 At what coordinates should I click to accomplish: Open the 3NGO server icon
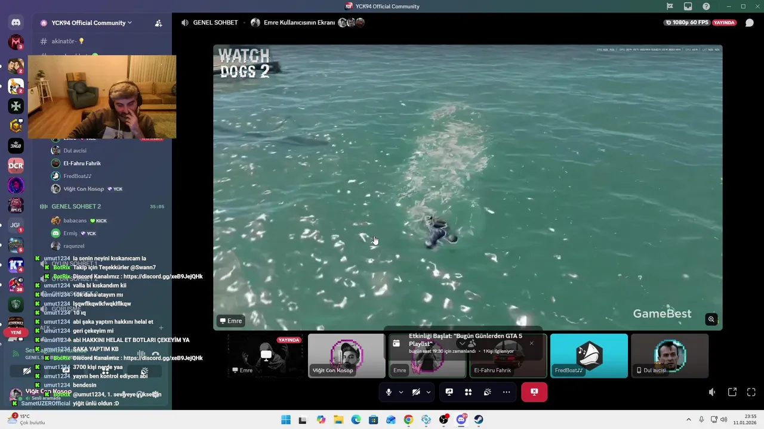(x=16, y=145)
